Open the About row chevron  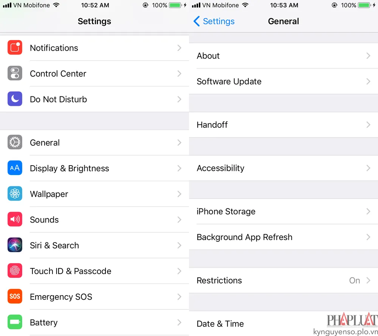pos(368,56)
